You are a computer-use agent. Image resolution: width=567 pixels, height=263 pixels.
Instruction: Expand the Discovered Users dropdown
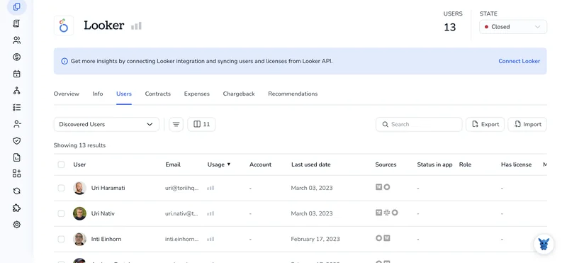(106, 124)
